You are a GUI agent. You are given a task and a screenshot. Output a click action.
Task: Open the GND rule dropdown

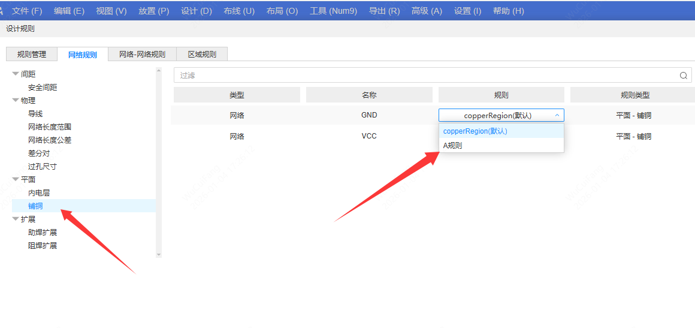(501, 115)
